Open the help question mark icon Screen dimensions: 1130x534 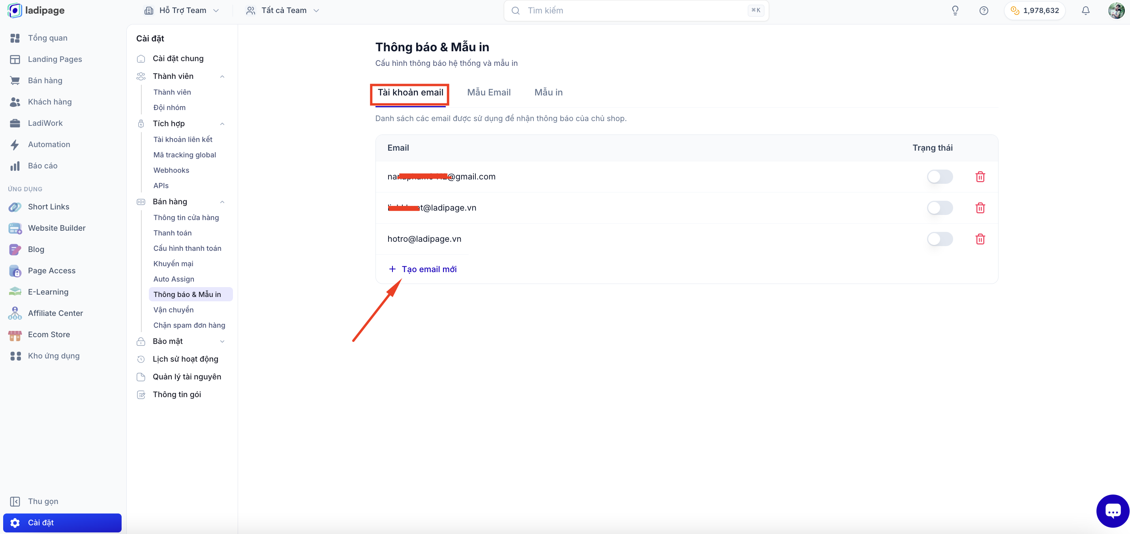click(x=984, y=11)
